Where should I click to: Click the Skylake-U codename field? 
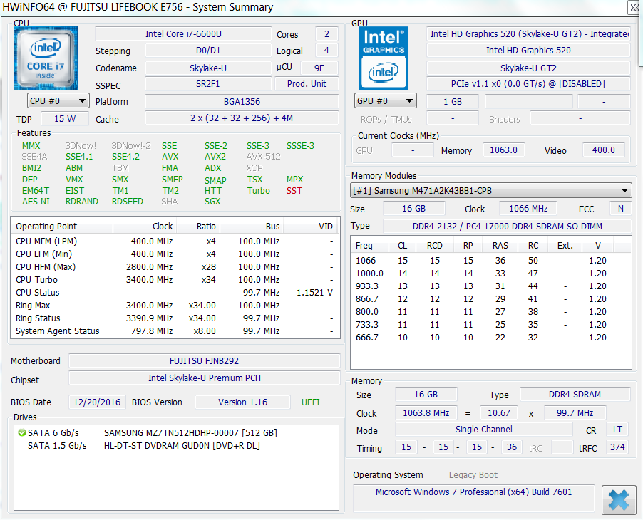tap(208, 68)
